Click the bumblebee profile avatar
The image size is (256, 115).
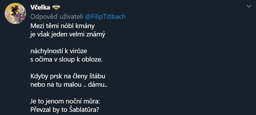pos(15,14)
